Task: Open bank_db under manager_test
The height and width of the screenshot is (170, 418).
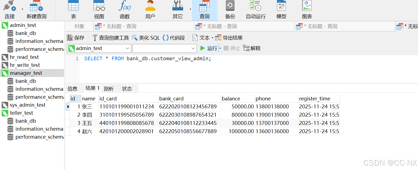Action: [26, 81]
